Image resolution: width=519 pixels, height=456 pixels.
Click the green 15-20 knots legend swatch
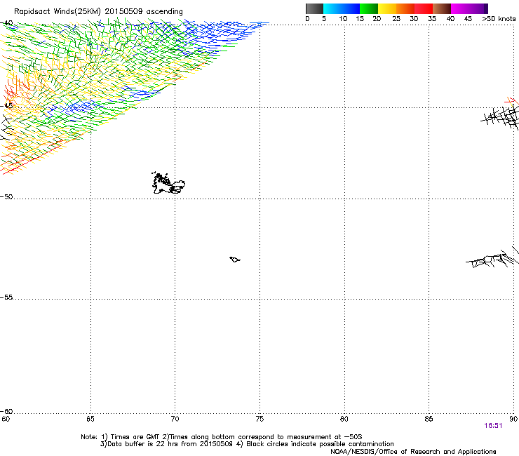tap(369, 8)
